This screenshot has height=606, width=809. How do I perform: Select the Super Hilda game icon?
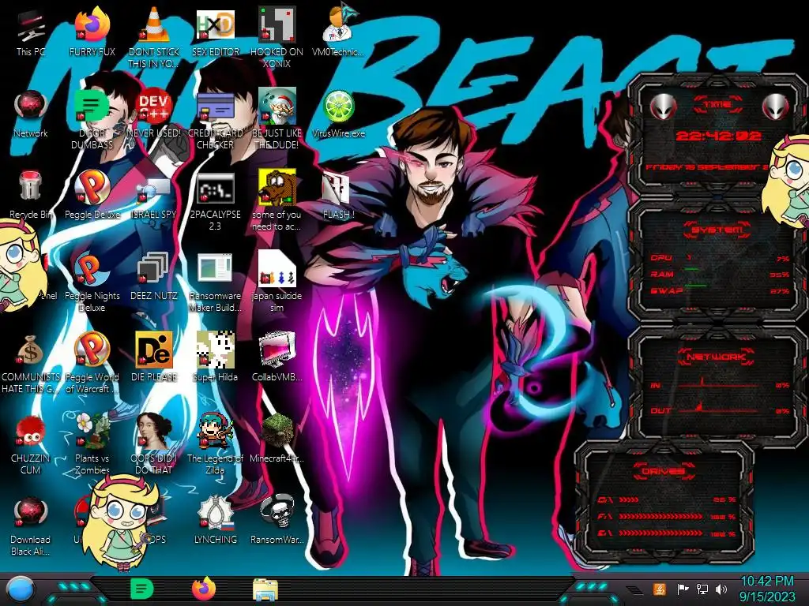coord(215,350)
